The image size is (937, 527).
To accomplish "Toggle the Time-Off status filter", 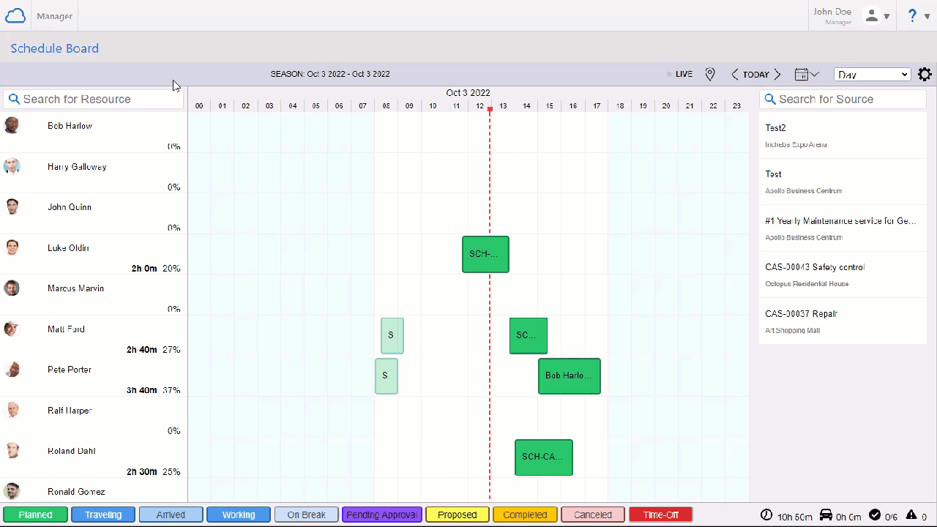I will 660,515.
